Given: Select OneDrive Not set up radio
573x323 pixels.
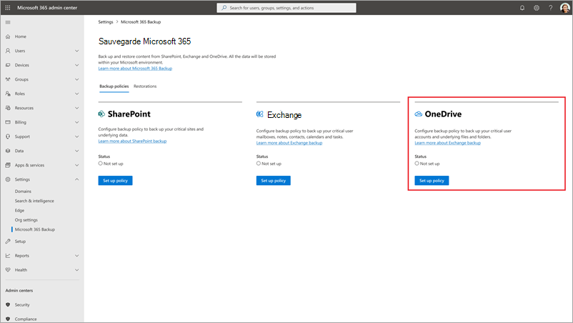Looking at the screenshot, I should [417, 164].
